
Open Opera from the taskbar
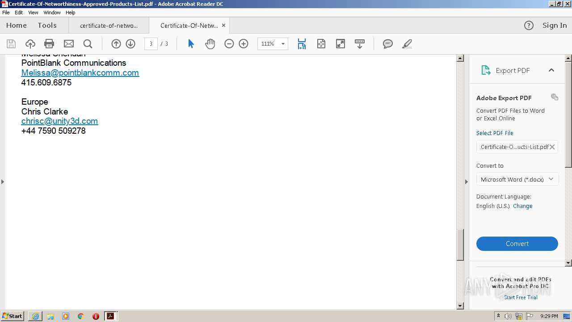96,316
